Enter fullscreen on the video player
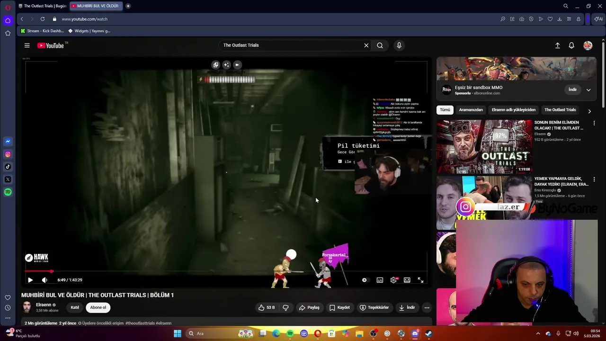606x341 pixels. coord(420,280)
